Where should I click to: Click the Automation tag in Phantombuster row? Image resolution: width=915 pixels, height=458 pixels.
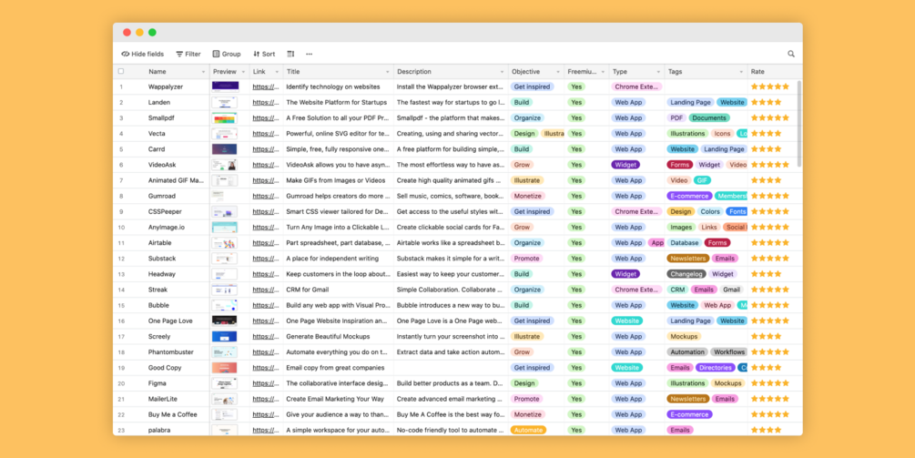coord(687,351)
